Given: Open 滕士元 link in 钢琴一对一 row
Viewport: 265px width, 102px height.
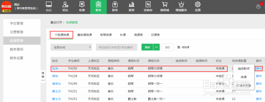Looking at the screenshot, I should pos(56,91).
